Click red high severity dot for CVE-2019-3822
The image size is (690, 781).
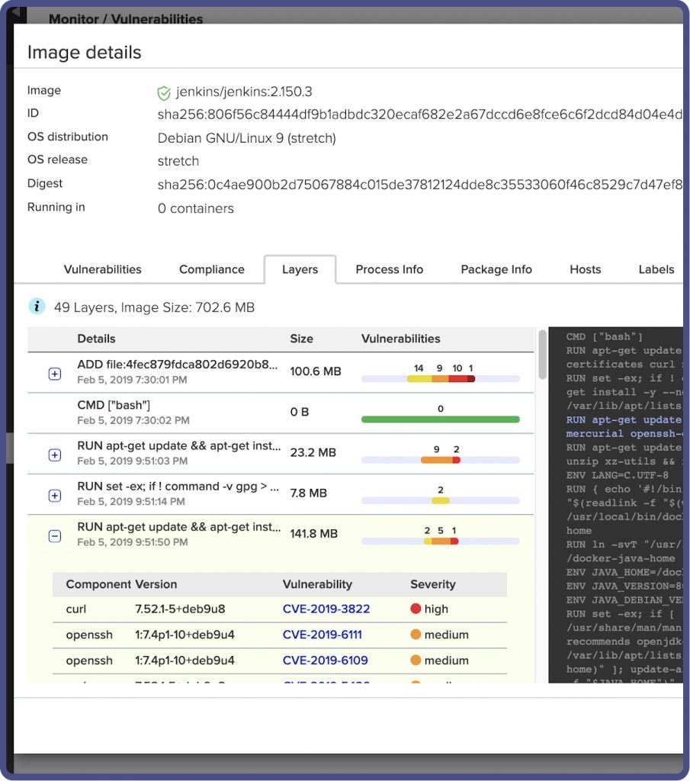pos(416,609)
